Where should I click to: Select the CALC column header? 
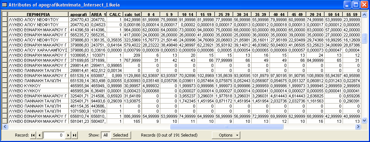click(x=115, y=15)
